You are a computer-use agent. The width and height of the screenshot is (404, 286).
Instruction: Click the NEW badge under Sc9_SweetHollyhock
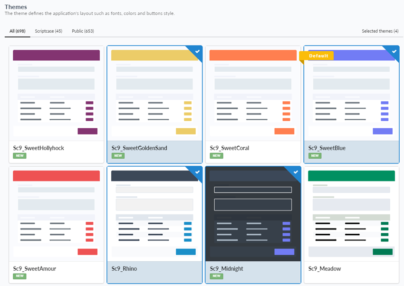[x=19, y=155]
